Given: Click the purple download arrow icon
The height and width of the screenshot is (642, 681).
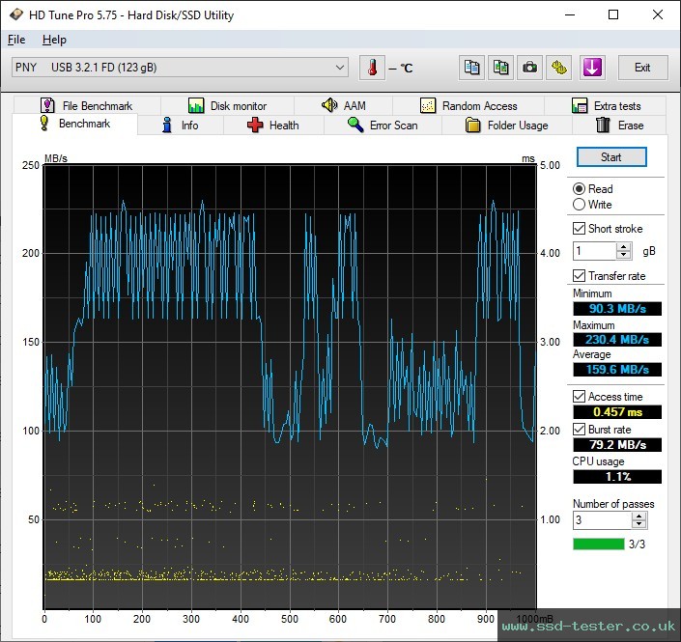Looking at the screenshot, I should click(592, 68).
